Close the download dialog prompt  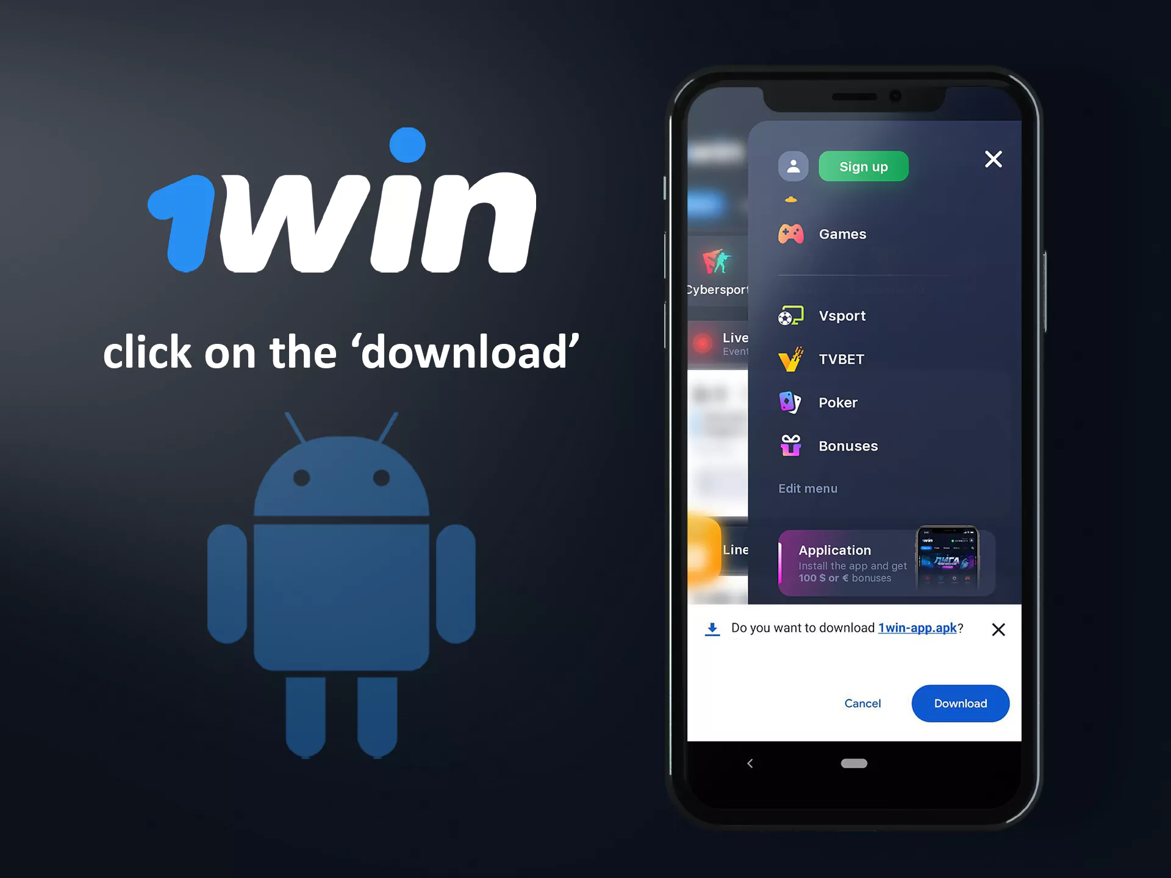[x=998, y=629]
